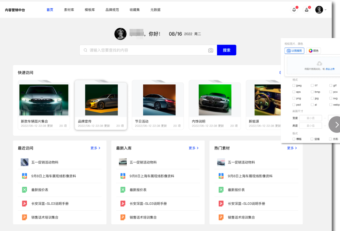Image resolution: width=340 pixels, height=231 pixels.
Task: Open the user messages icon in header
Action: tap(307, 10)
